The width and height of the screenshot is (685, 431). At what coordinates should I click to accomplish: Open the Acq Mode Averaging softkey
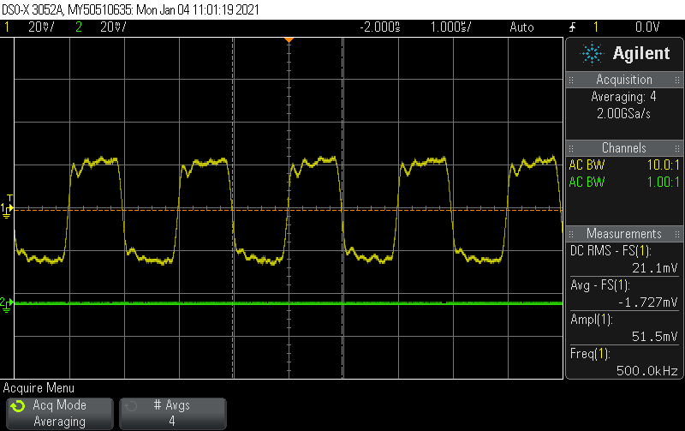tap(59, 413)
